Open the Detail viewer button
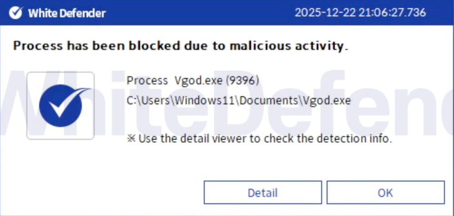Screen dimensions: 454x216 click(262, 192)
